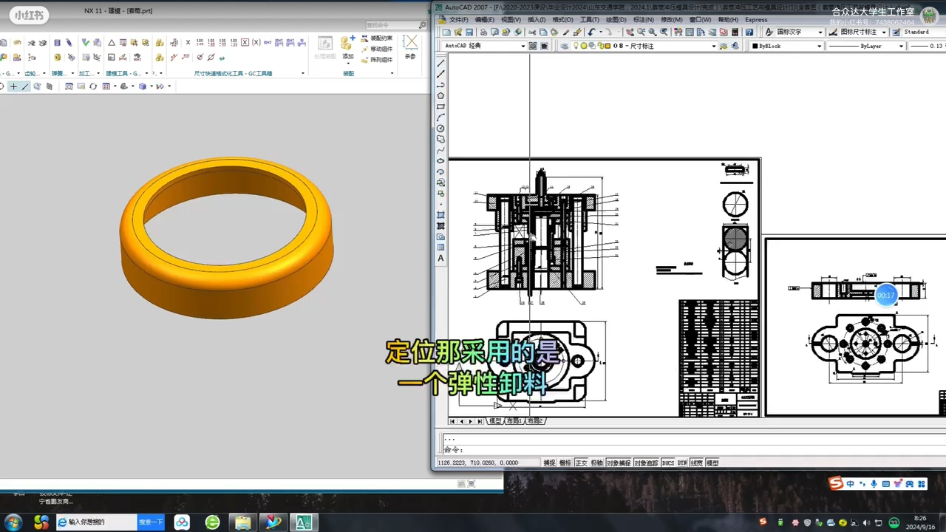Select the Multiline Text A tool in AutoCAD
The width and height of the screenshot is (946, 532).
tap(441, 259)
